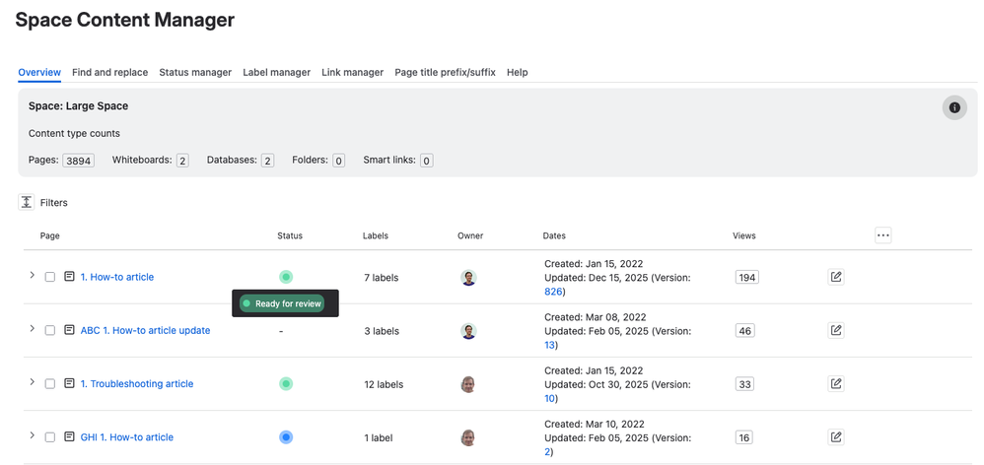Click the 3 labels cell
The image size is (984, 465).
click(381, 331)
